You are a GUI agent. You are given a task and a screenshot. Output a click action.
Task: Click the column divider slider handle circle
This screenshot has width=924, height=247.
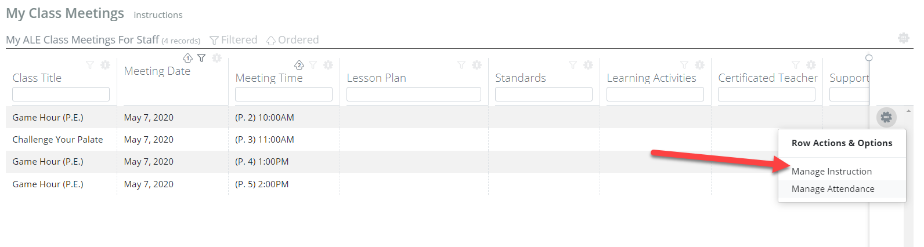(x=869, y=58)
